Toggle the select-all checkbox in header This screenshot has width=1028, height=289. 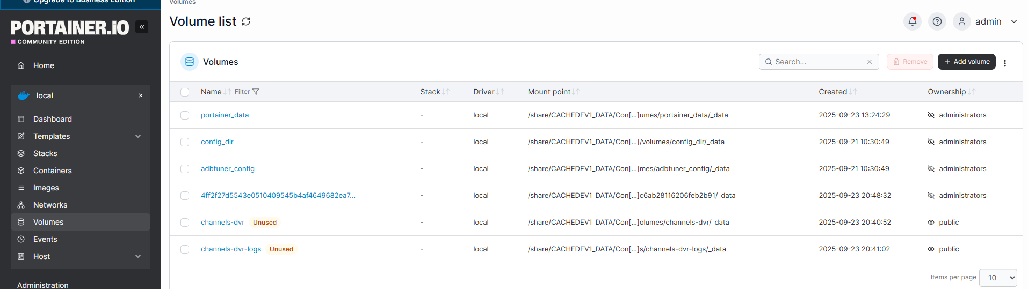tap(185, 92)
